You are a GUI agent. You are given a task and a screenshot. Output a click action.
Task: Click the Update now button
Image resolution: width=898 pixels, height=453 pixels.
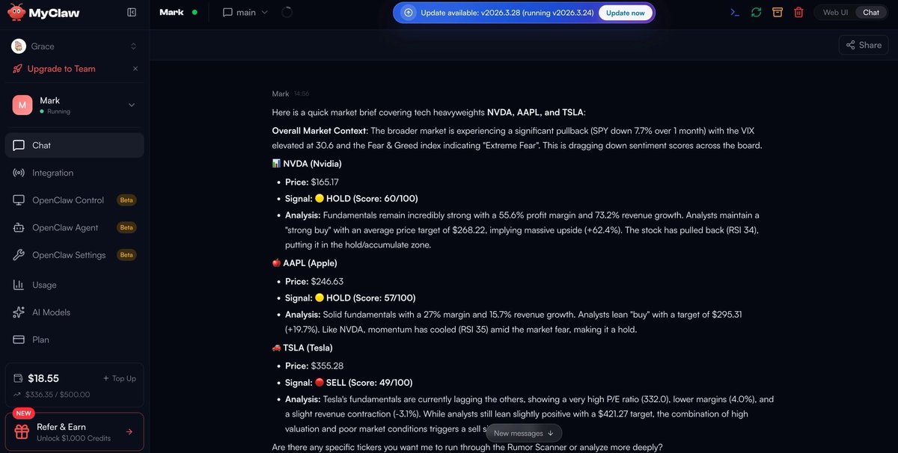coord(625,13)
